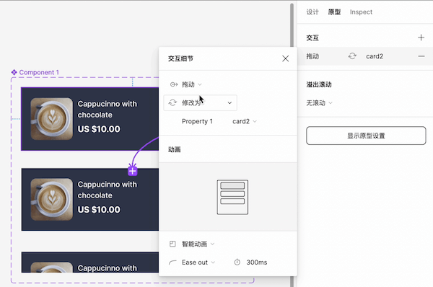433x287 pixels.
Task: Click Cappucinno with text in the third card
Action: pyautogui.click(x=107, y=268)
